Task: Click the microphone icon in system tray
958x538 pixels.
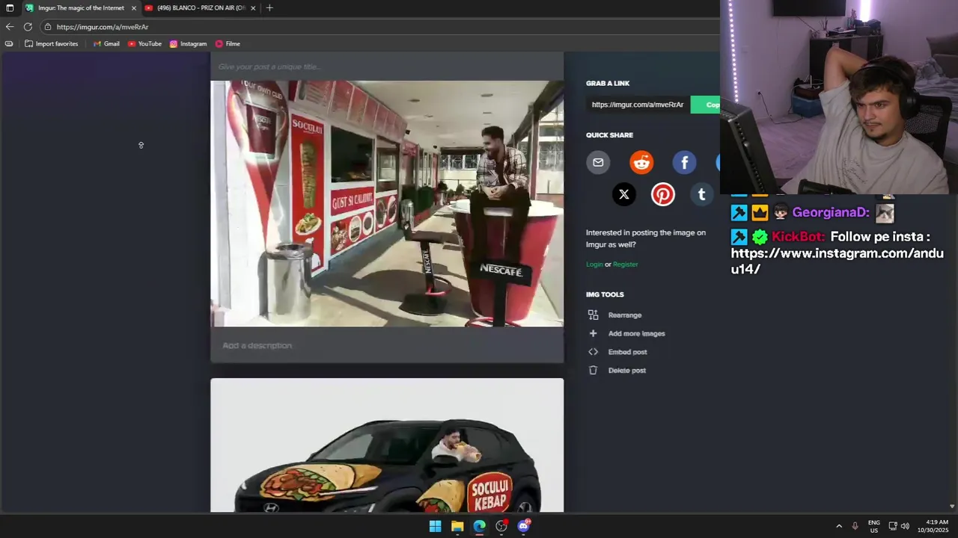Action: [x=855, y=526]
